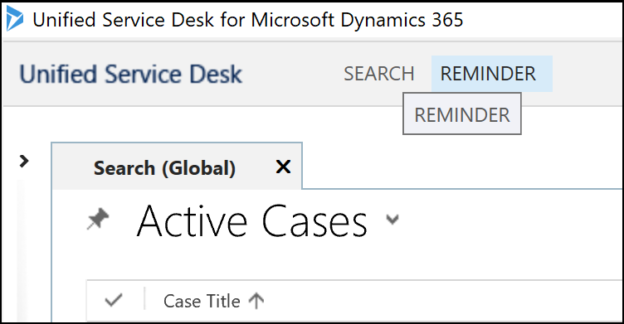Select the highlighted REMINDER toolbar button
The width and height of the screenshot is (624, 324).
click(x=492, y=74)
